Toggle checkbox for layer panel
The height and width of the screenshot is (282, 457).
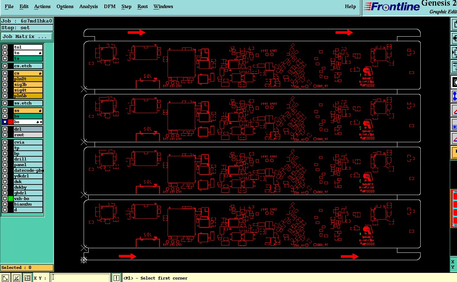(5, 165)
